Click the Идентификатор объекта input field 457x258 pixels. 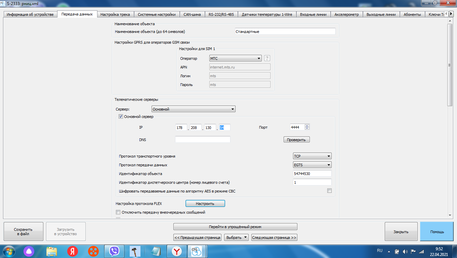(312, 174)
